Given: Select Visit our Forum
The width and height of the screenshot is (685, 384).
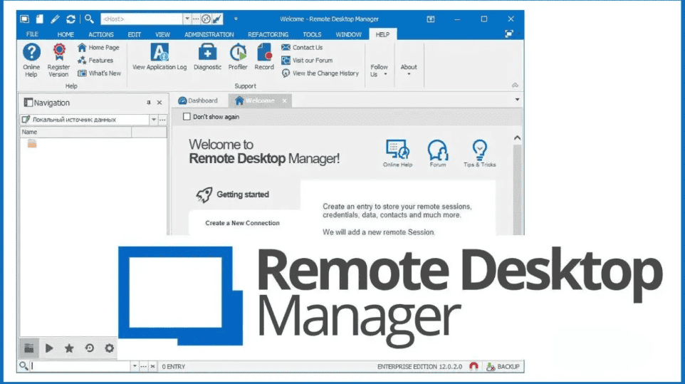Looking at the screenshot, I should point(307,61).
